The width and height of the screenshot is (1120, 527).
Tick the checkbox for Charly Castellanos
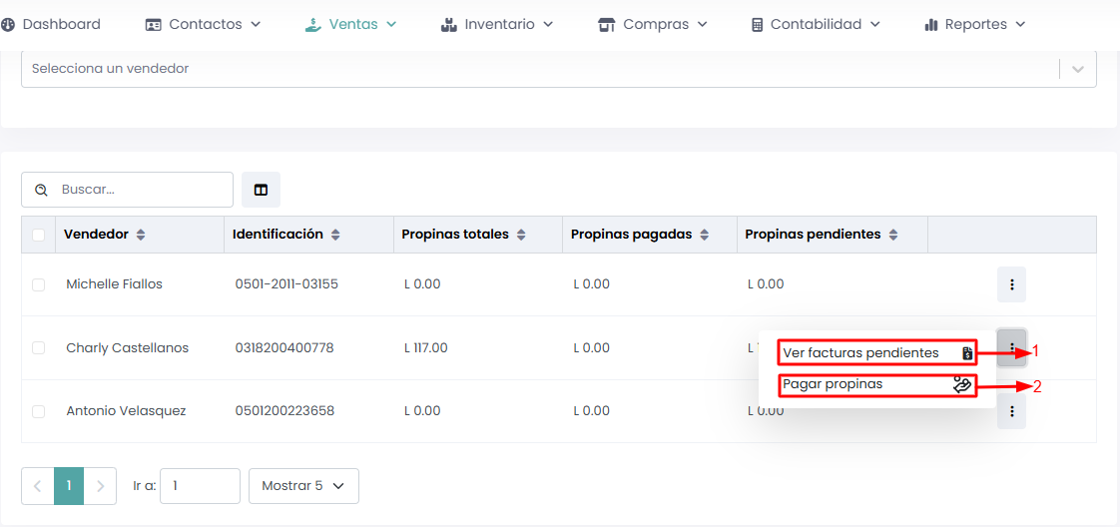[39, 348]
